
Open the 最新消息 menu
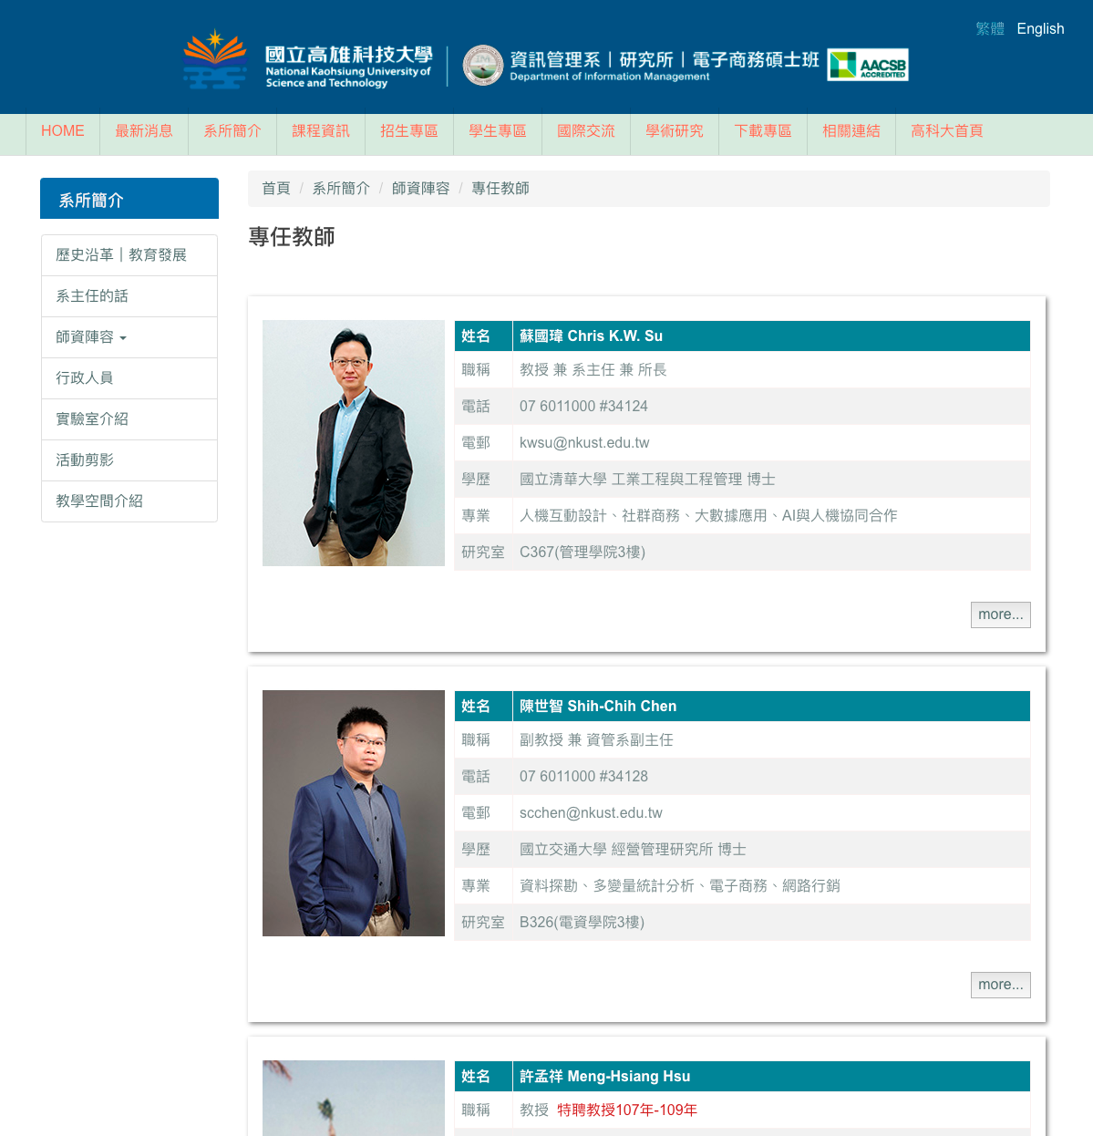(144, 131)
